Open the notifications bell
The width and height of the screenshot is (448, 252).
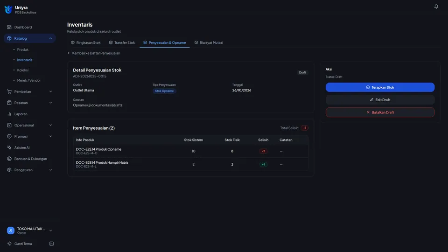pyautogui.click(x=436, y=6)
